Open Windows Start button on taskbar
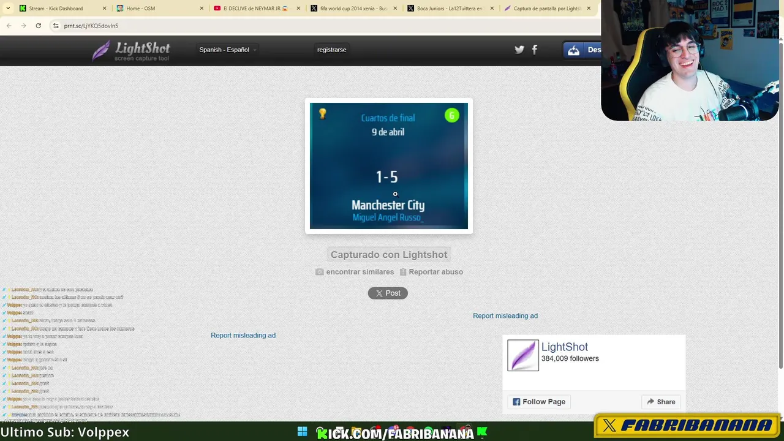Viewport: 784px width, 441px height. 302,432
